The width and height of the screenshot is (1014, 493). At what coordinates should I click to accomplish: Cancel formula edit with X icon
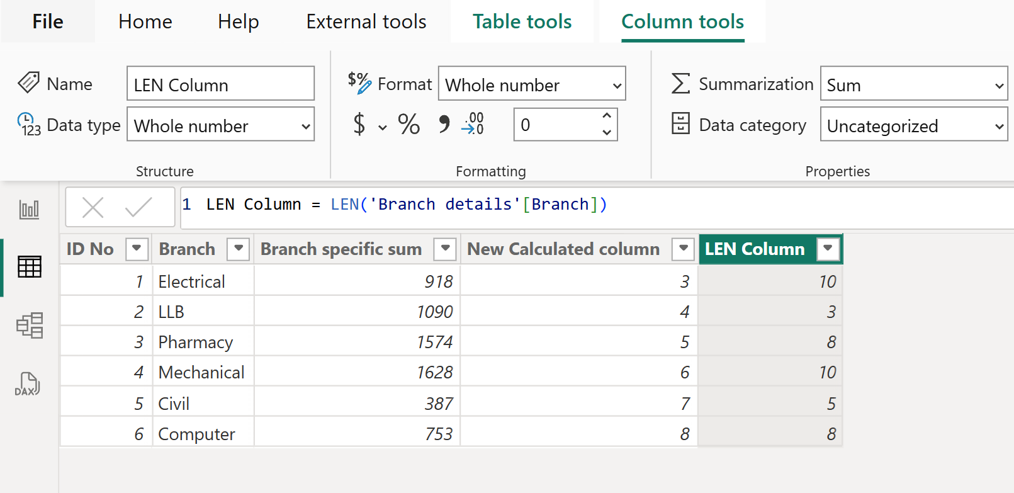click(93, 207)
